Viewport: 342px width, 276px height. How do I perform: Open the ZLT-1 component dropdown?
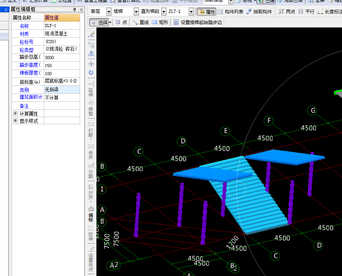[x=191, y=12]
